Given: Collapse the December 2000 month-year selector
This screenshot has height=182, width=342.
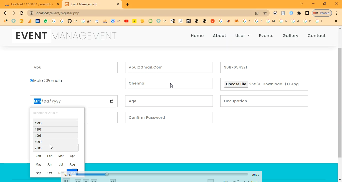Looking at the screenshot, I should click(45, 113).
